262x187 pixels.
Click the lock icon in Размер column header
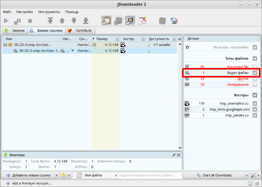pyautogui.click(x=117, y=39)
